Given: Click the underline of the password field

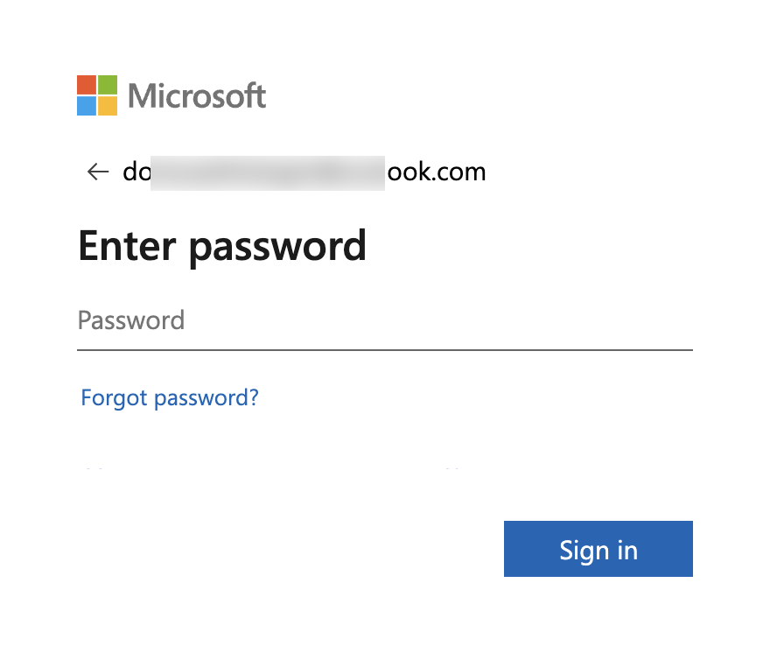Looking at the screenshot, I should [x=385, y=349].
